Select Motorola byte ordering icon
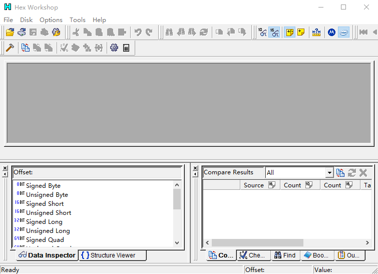 pyautogui.click(x=332, y=32)
